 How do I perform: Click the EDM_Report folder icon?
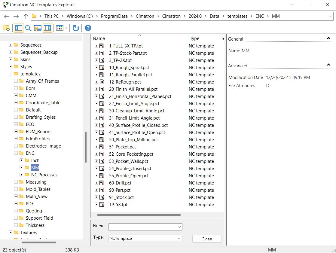click(21, 131)
